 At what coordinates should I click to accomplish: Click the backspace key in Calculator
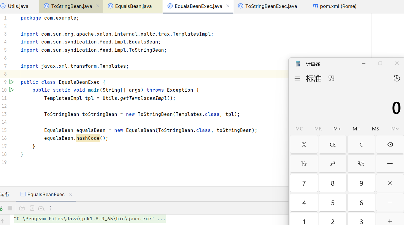pos(390,144)
